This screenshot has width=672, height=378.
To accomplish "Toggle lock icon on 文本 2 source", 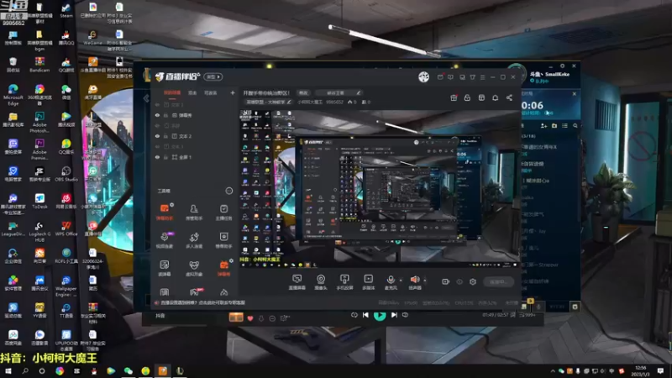I will [x=165, y=136].
